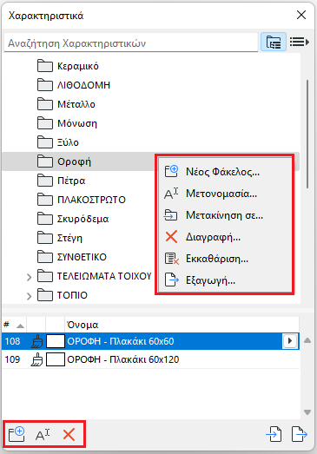
Task: Click the Αναζήτηση Χαρακτηριστικών search field
Action: click(131, 43)
